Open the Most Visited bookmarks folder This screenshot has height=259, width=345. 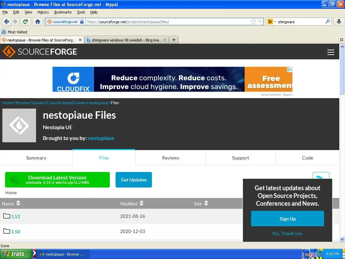(14, 32)
